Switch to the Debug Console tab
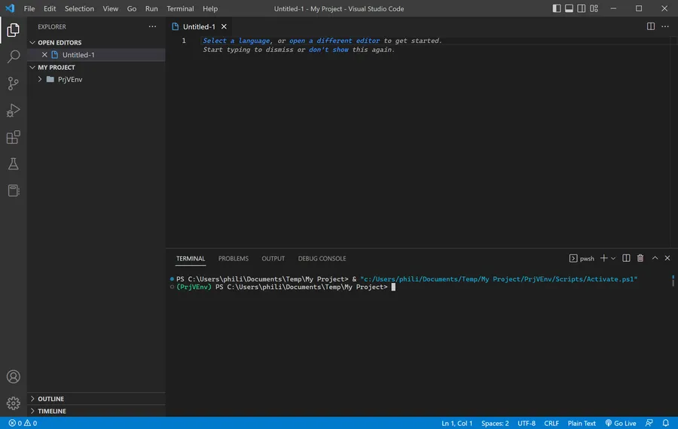678x429 pixels. coord(322,258)
